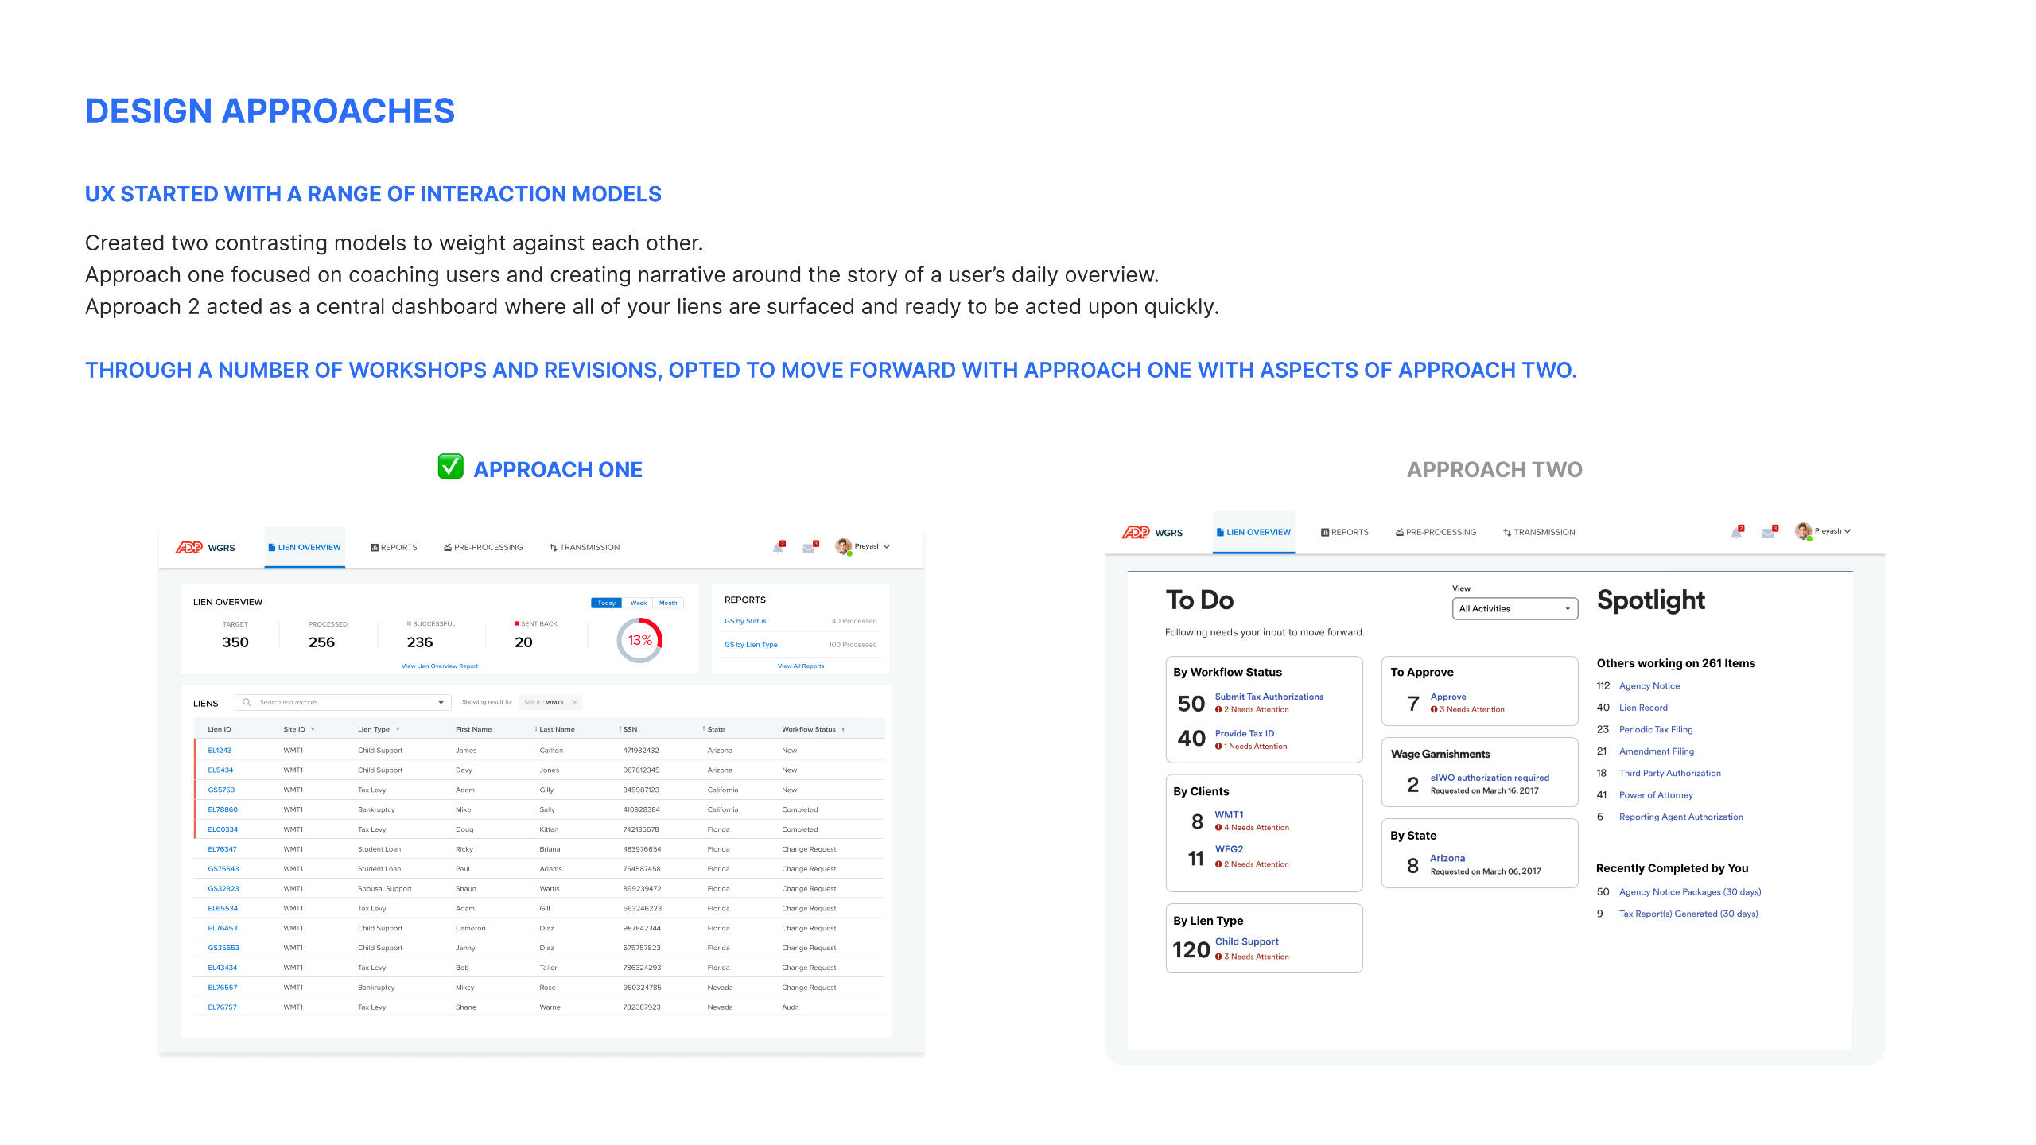Click the Submit Tax Authorizations link
Image resolution: width=2036 pixels, height=1145 pixels.
(1269, 697)
